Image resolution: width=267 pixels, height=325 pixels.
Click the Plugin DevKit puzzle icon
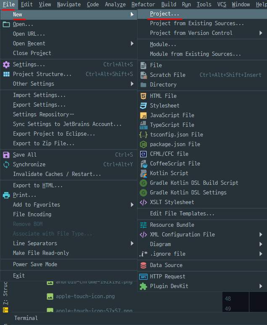143,286
